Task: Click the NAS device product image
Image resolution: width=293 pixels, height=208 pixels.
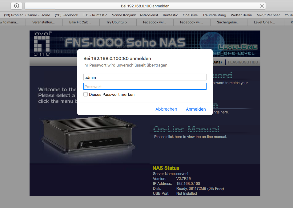Action: click(88, 135)
